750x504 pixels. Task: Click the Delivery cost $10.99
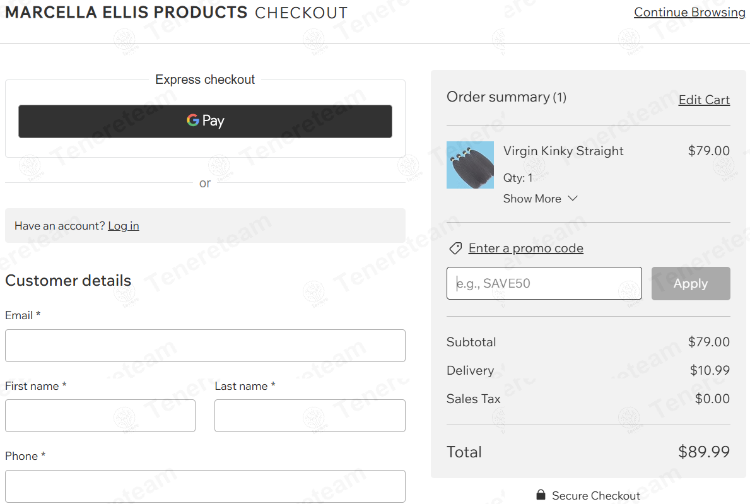click(710, 370)
